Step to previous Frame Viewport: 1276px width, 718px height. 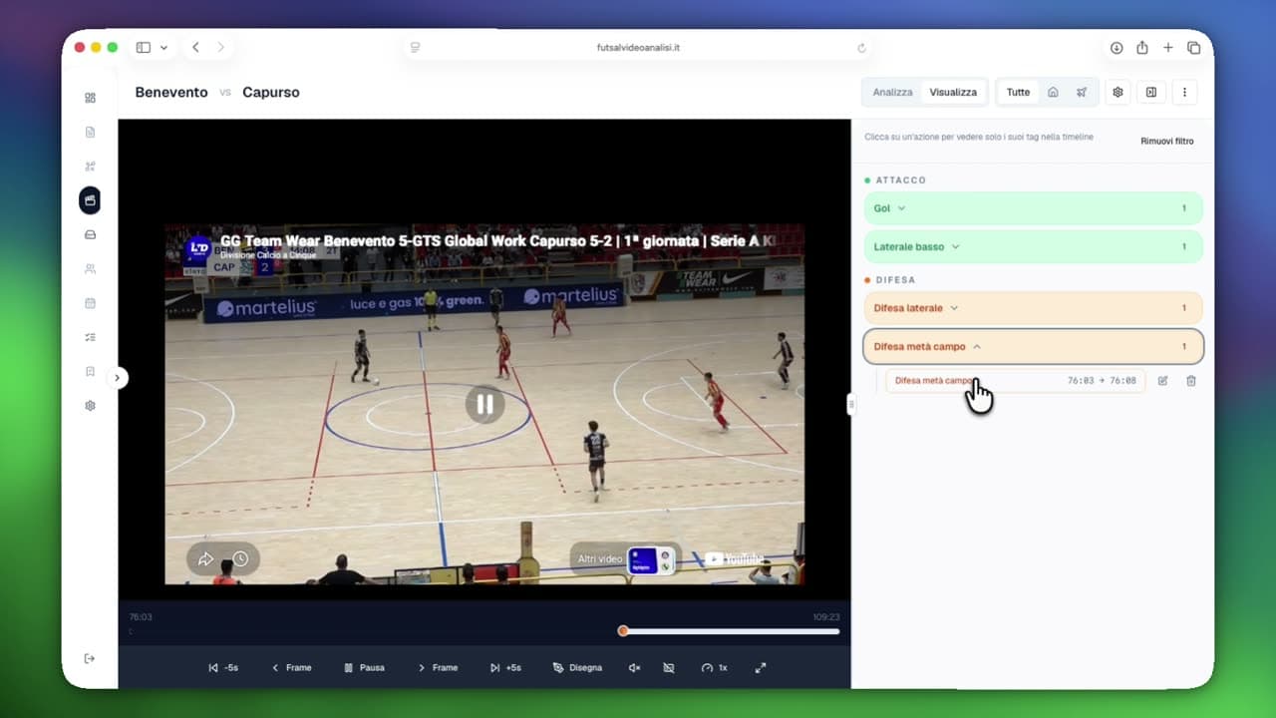point(291,668)
